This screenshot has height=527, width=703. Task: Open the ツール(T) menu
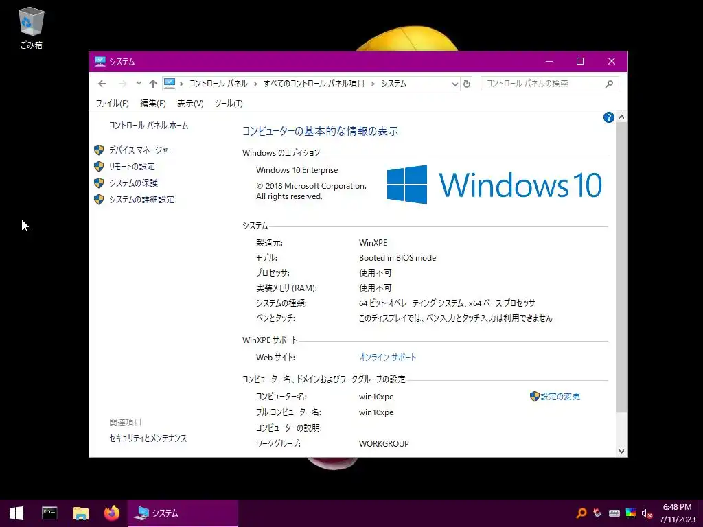tap(229, 104)
